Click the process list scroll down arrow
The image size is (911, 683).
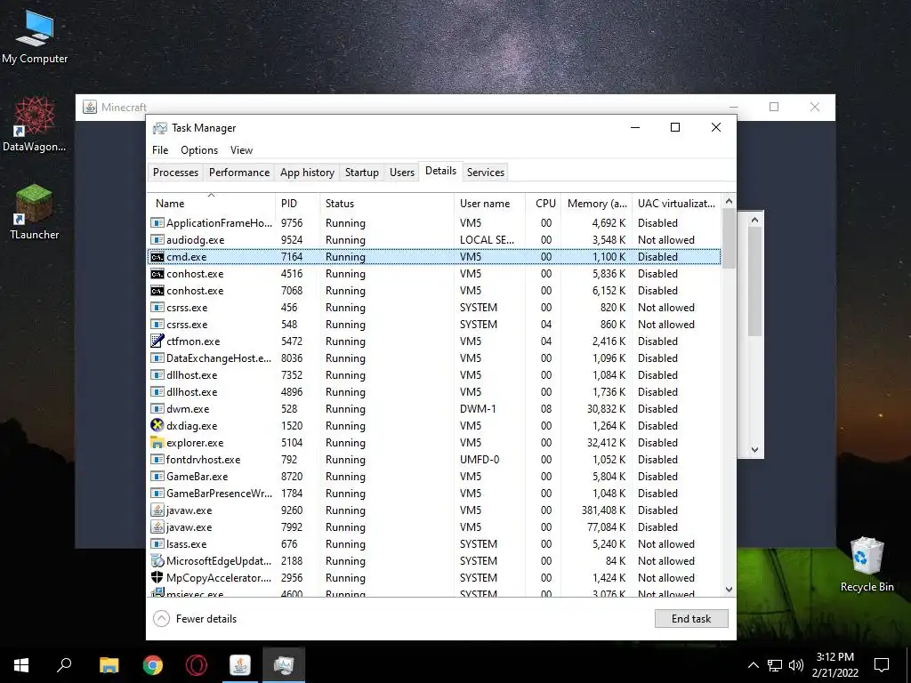(729, 590)
